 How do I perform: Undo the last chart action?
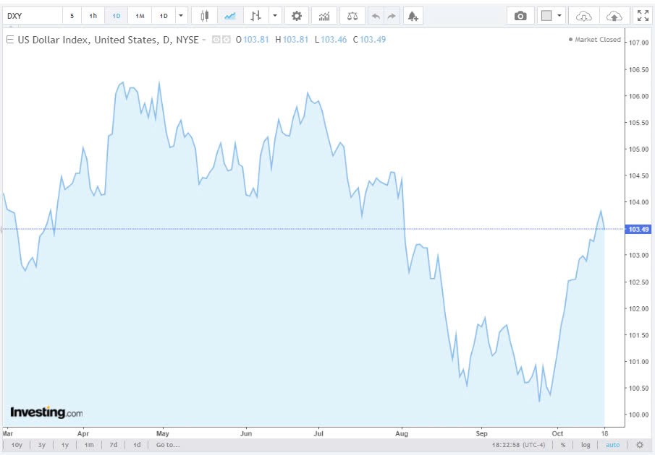[374, 15]
